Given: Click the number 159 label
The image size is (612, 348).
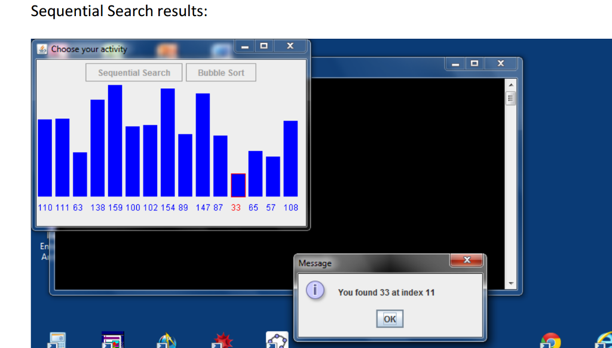Looking at the screenshot, I should click(x=115, y=208).
